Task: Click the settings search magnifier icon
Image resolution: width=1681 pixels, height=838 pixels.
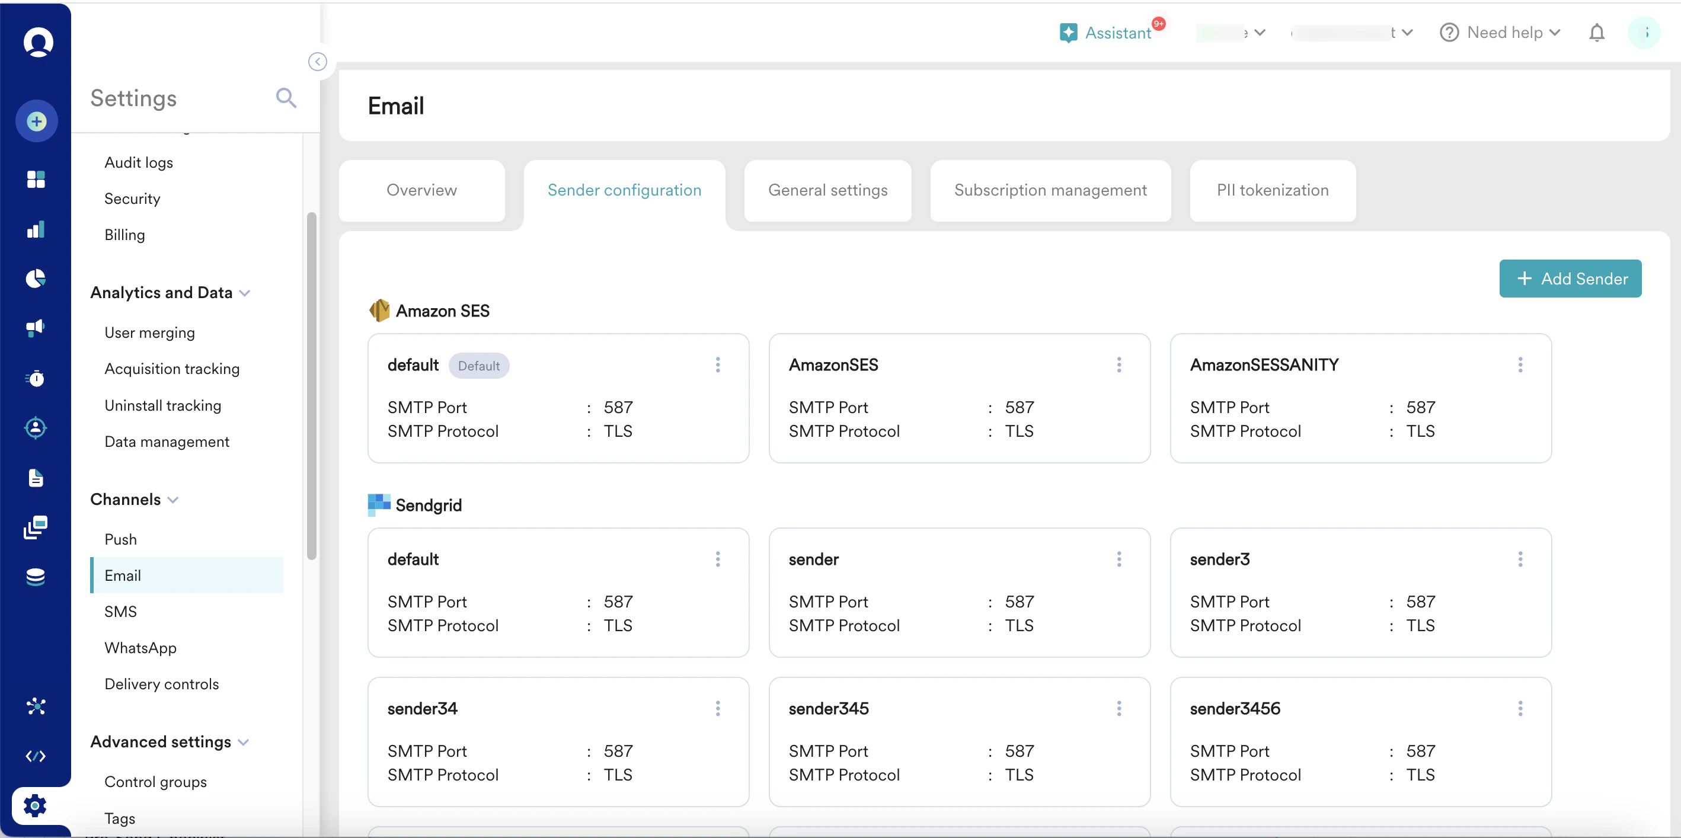Action: point(286,98)
